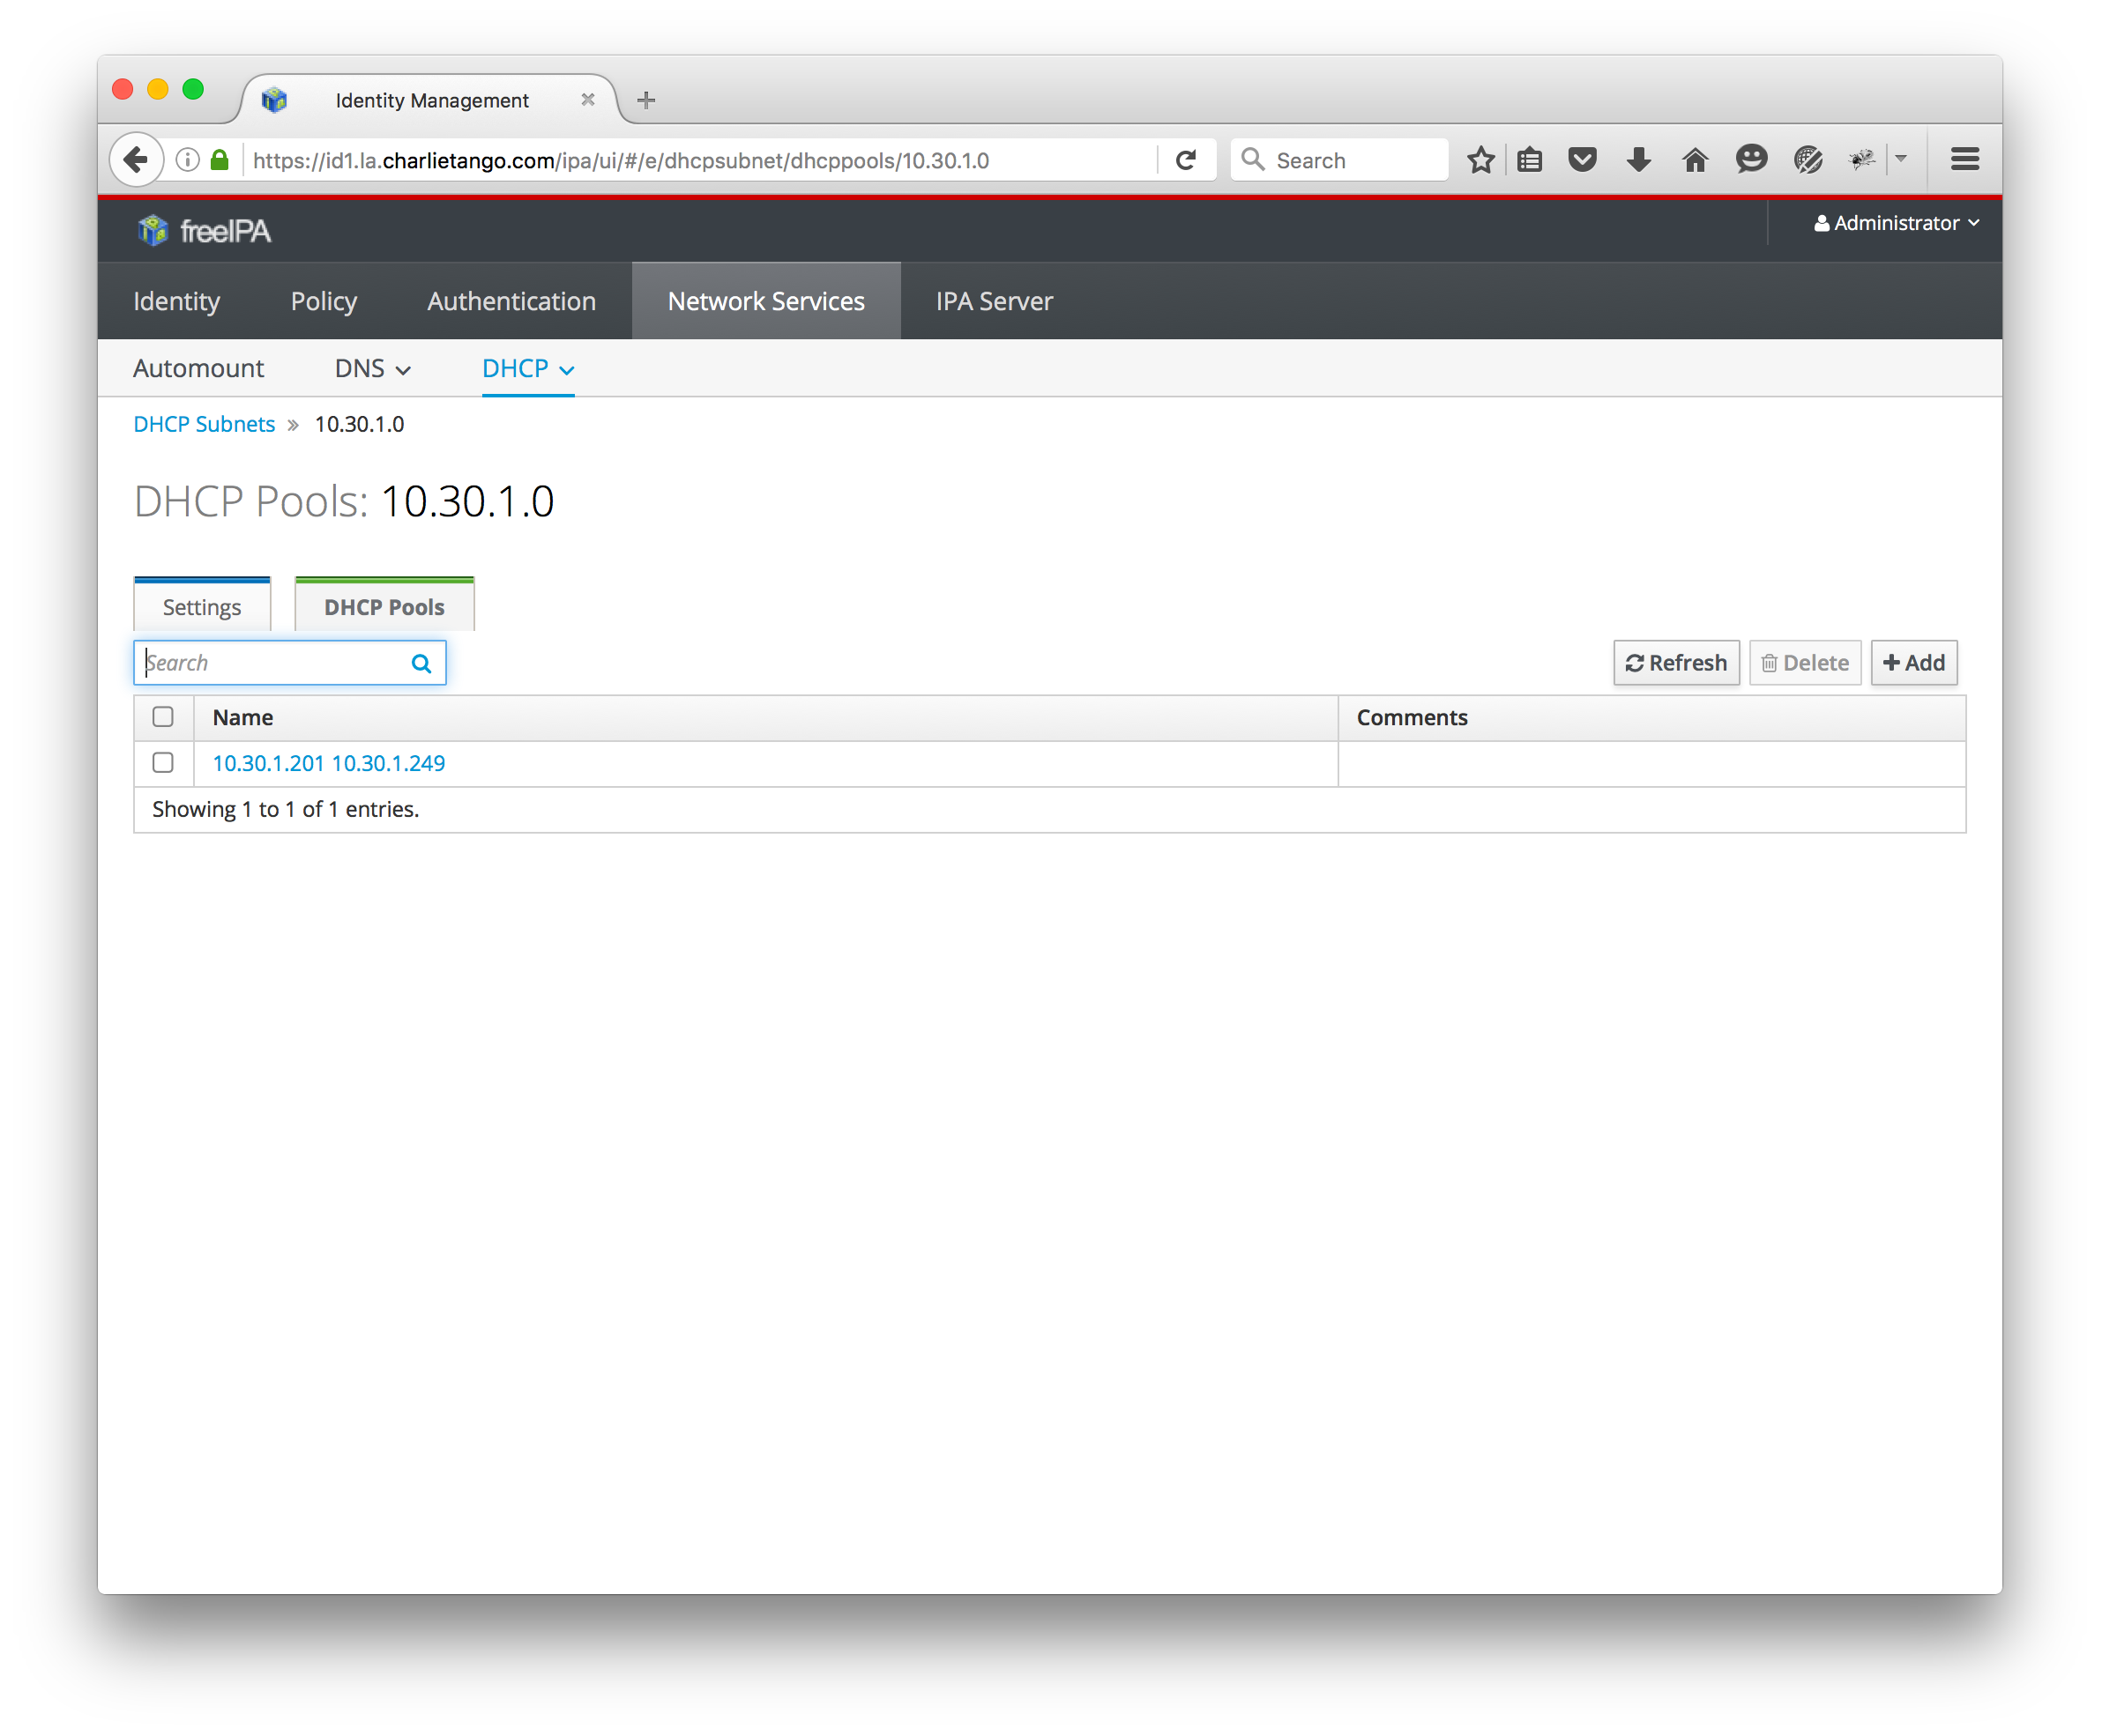Focus the browser URL address bar
Image resolution: width=2102 pixels, height=1736 pixels.
(700, 160)
